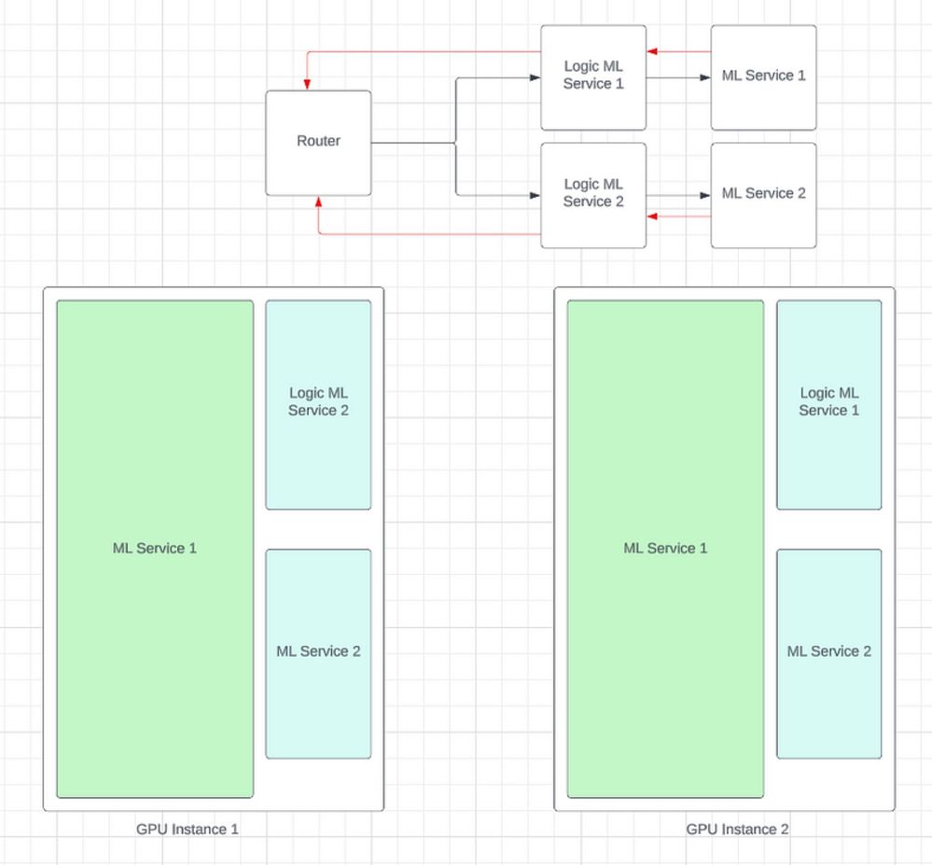Select ML Service 1 box in top flow diagram
The height and width of the screenshot is (865, 932).
pos(764,77)
